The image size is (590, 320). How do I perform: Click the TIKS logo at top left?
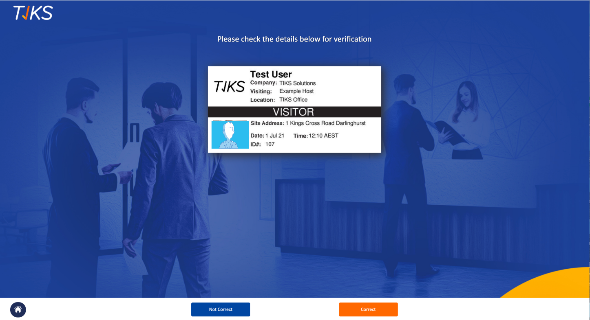[x=33, y=13]
